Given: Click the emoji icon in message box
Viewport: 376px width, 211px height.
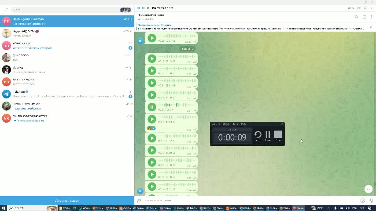Looking at the screenshot, I should (362, 200).
